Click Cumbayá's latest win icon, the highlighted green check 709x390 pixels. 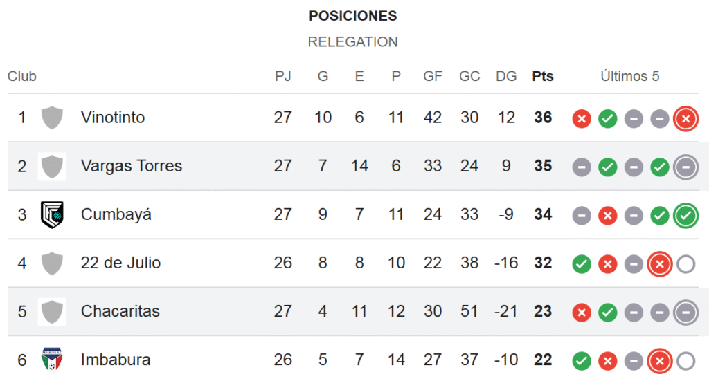686,216
